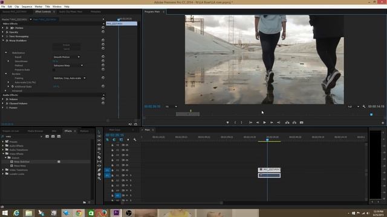The width and height of the screenshot is (387, 217).
Task: Toggle the Volume effect fx switch
Action: 7,99
